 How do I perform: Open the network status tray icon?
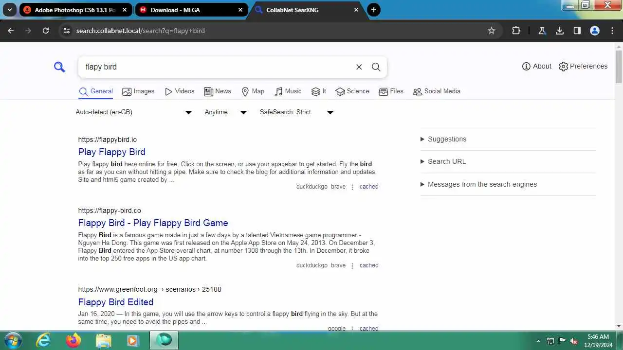550,341
